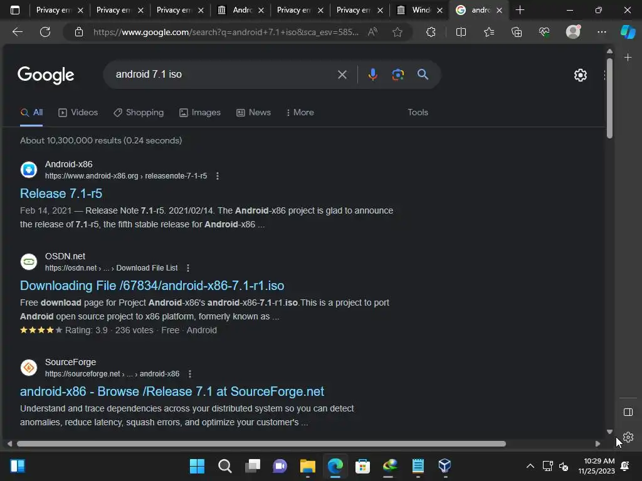The height and width of the screenshot is (481, 642).
Task: Submit search with magnifier icon
Action: (423, 75)
